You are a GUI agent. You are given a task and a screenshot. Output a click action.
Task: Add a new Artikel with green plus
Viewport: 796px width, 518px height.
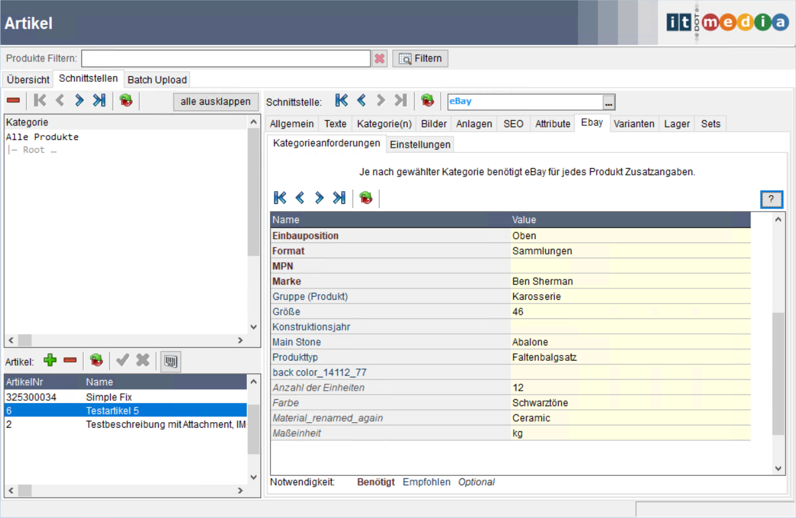tap(50, 361)
